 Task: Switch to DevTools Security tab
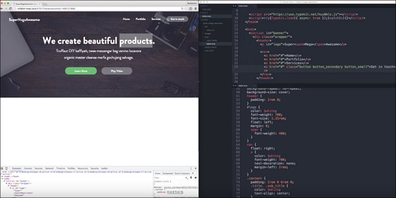pos(95,168)
